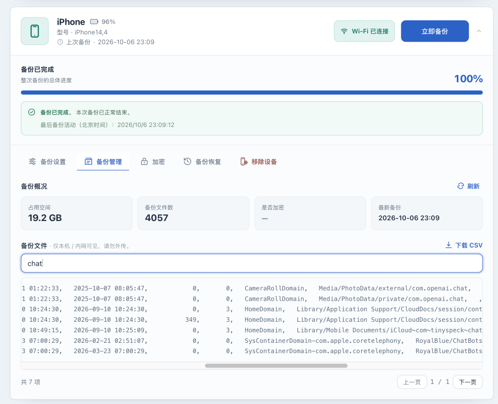Viewport: 498px width, 404px height.
Task: Select the 备份管理 tab
Action: pos(103,161)
